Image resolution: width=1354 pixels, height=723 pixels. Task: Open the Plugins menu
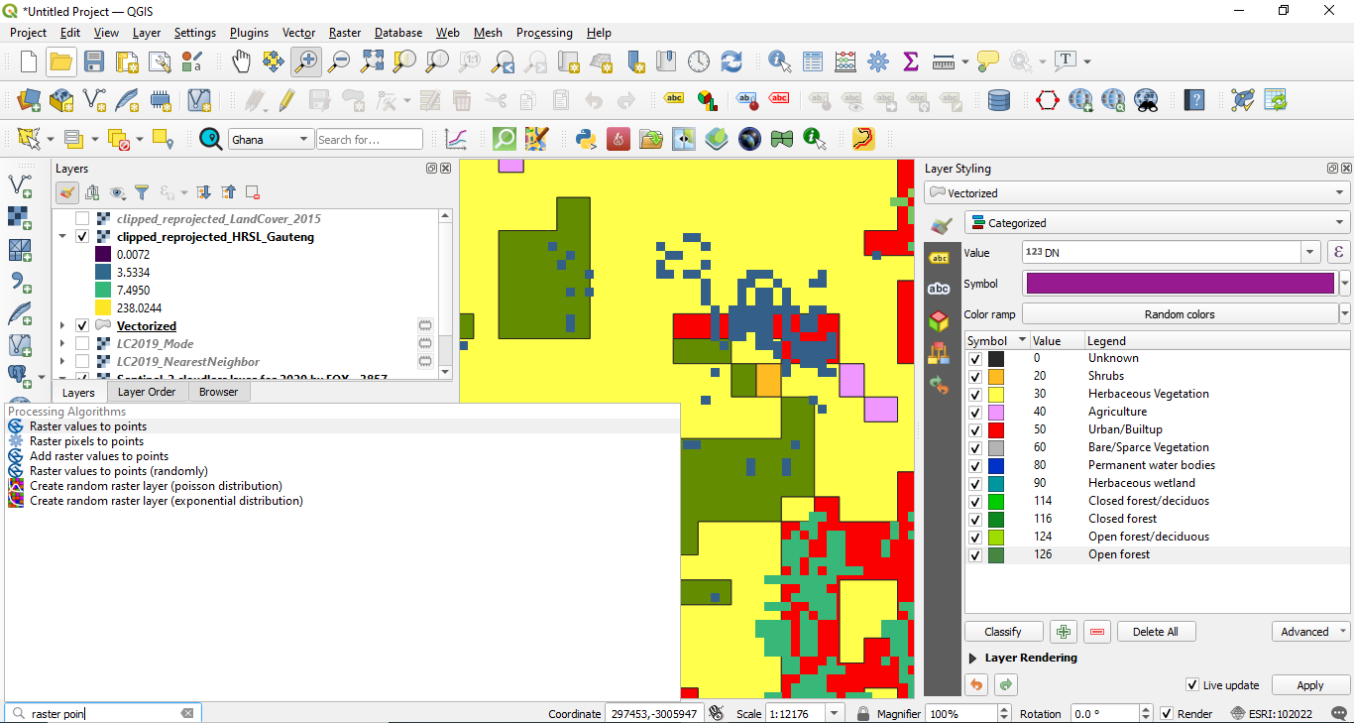coord(249,33)
